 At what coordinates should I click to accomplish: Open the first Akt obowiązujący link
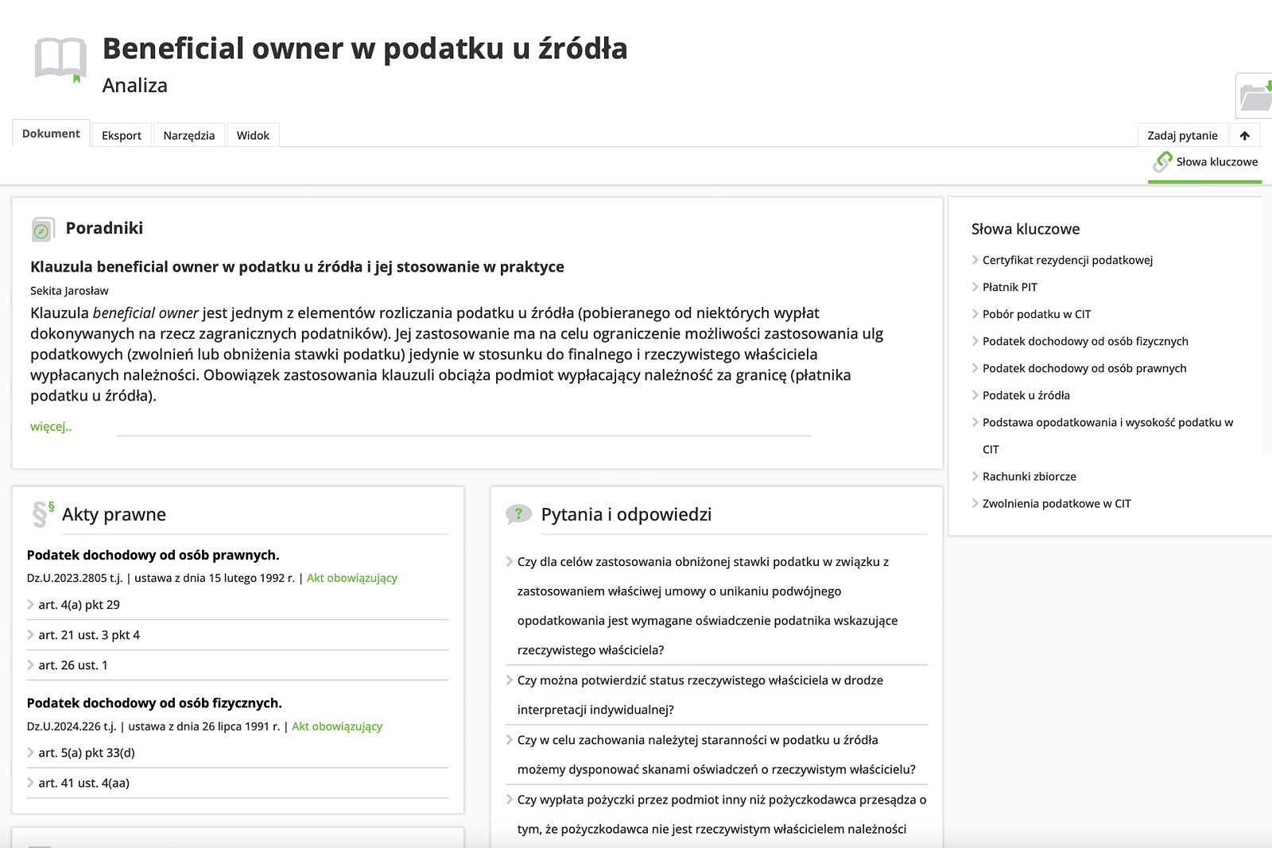(x=351, y=578)
